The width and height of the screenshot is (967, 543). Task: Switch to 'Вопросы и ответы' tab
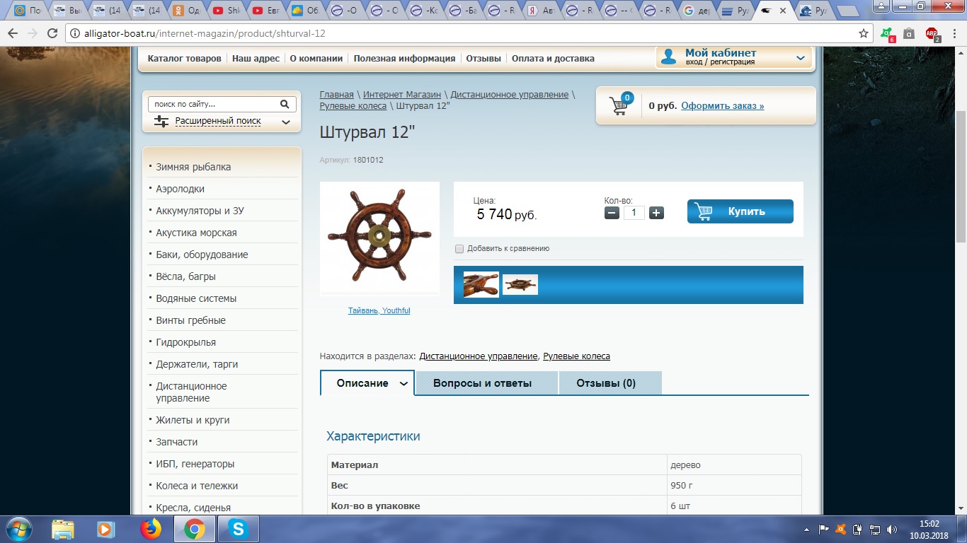click(x=482, y=383)
